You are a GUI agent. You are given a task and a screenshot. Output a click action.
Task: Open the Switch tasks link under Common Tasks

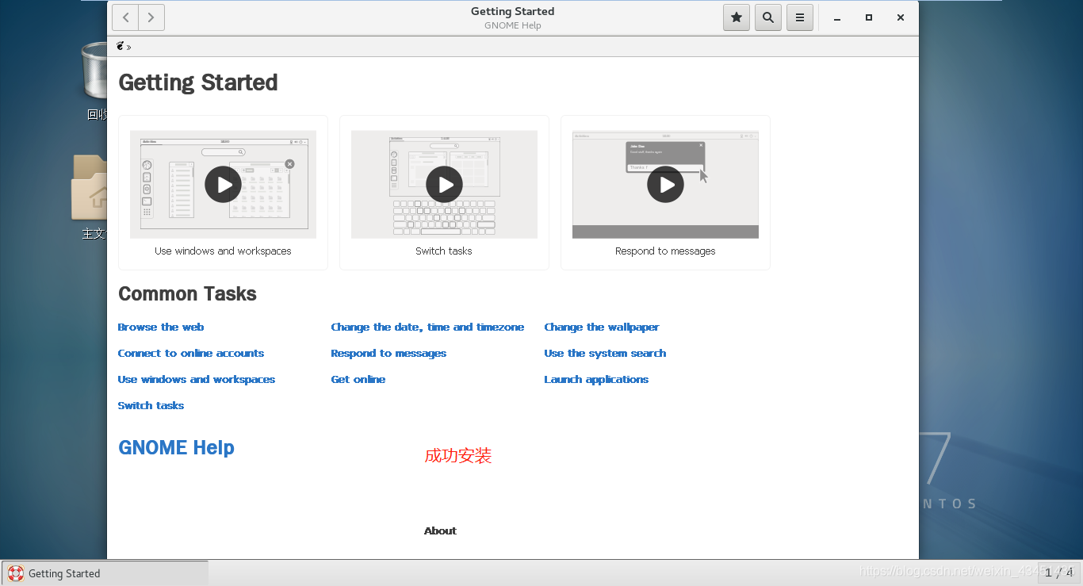tap(151, 405)
